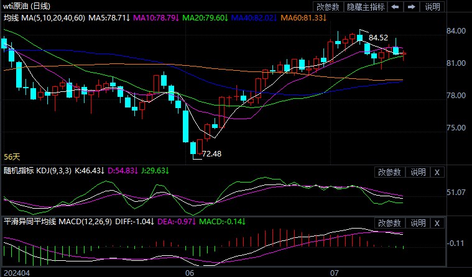Click the right arrow navigation button
This screenshot has height=277, width=472.
click(x=412, y=7)
